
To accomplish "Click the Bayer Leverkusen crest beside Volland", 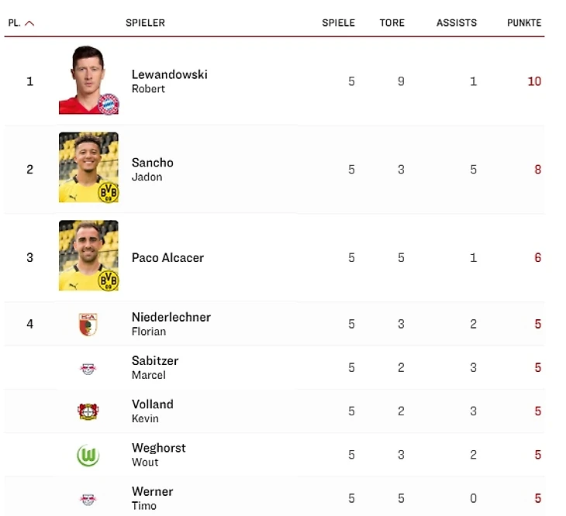I will (x=88, y=411).
